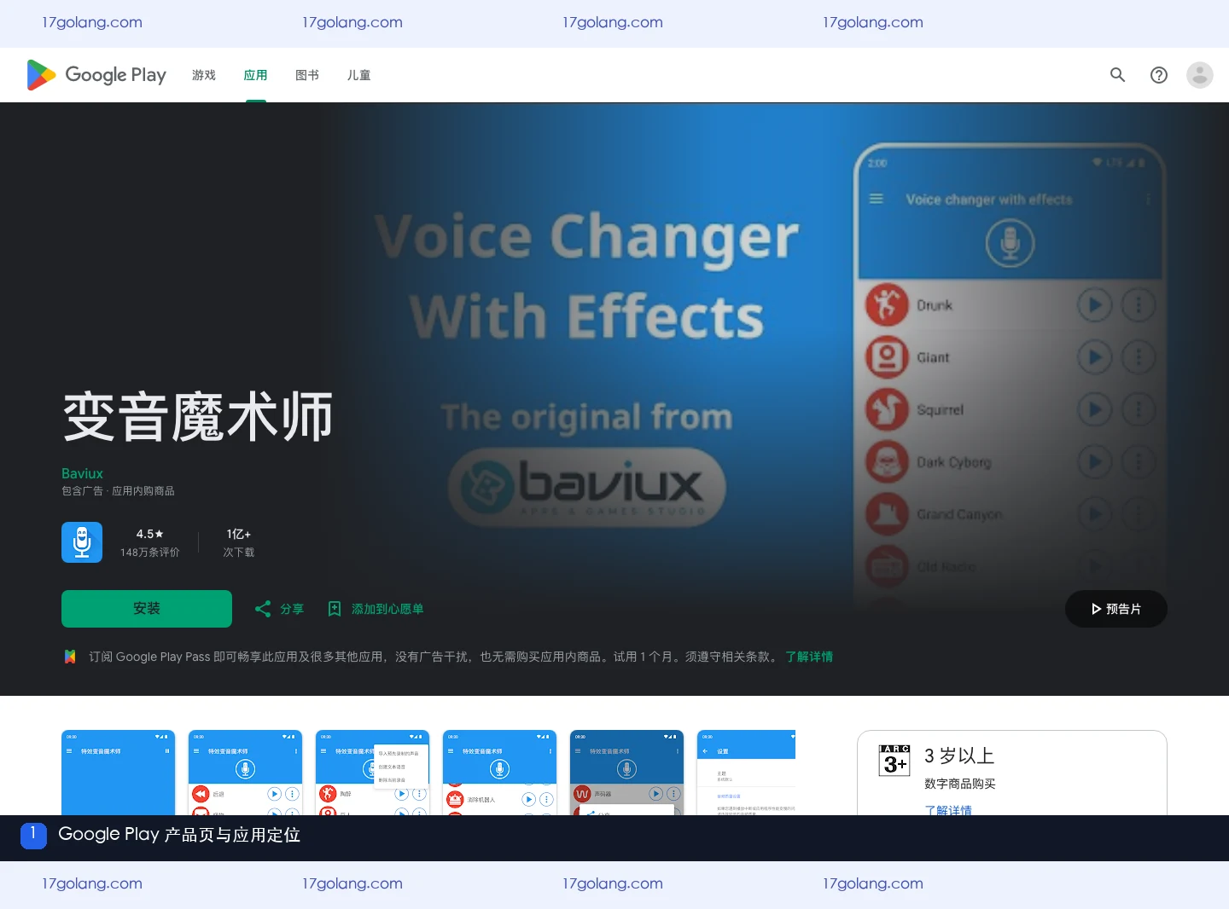The width and height of the screenshot is (1229, 909).
Task: Open the screenshot showing 后退 effect
Action: pos(245,773)
